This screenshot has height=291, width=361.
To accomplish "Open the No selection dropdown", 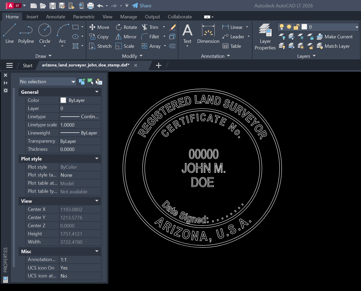I will pyautogui.click(x=48, y=82).
